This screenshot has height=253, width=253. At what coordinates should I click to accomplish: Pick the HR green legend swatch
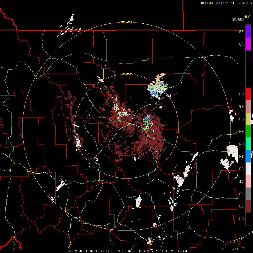click(x=248, y=131)
